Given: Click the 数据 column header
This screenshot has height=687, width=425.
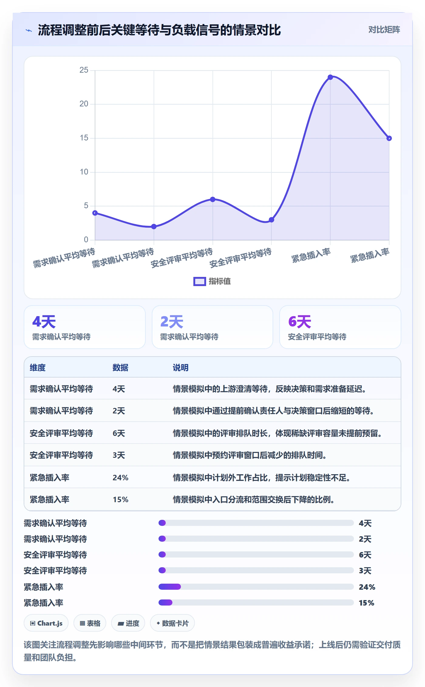Looking at the screenshot, I should tap(121, 368).
